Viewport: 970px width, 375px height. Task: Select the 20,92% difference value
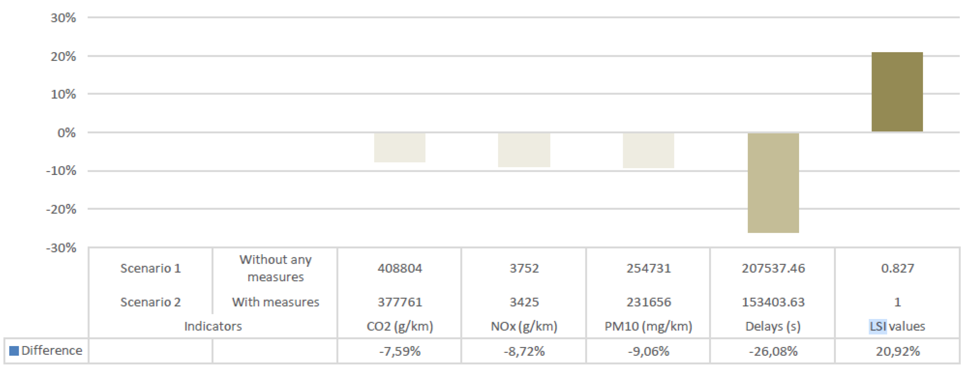point(897,351)
